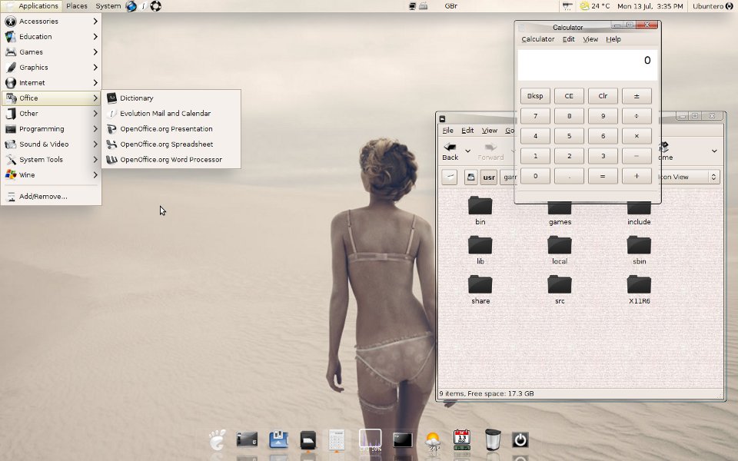Click the usr path button in file manager

click(x=489, y=177)
